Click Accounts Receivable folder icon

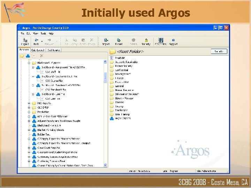pyautogui.click(x=112, y=62)
